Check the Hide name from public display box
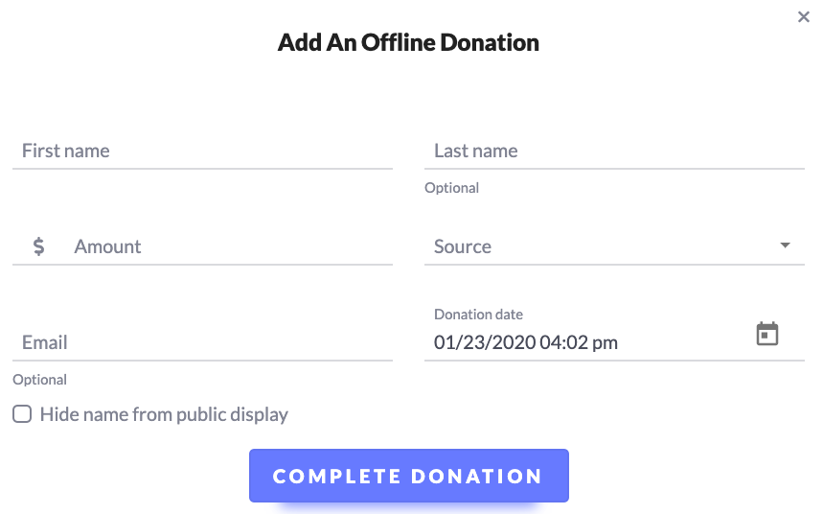This screenshot has width=823, height=514. pyautogui.click(x=22, y=414)
